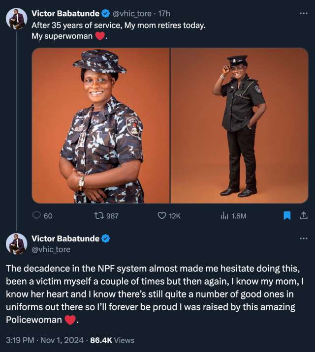
Task: Click the reply icon with 60 replies
Action: [37, 215]
